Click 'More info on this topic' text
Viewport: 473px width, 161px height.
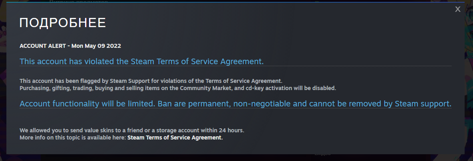pos(72,137)
